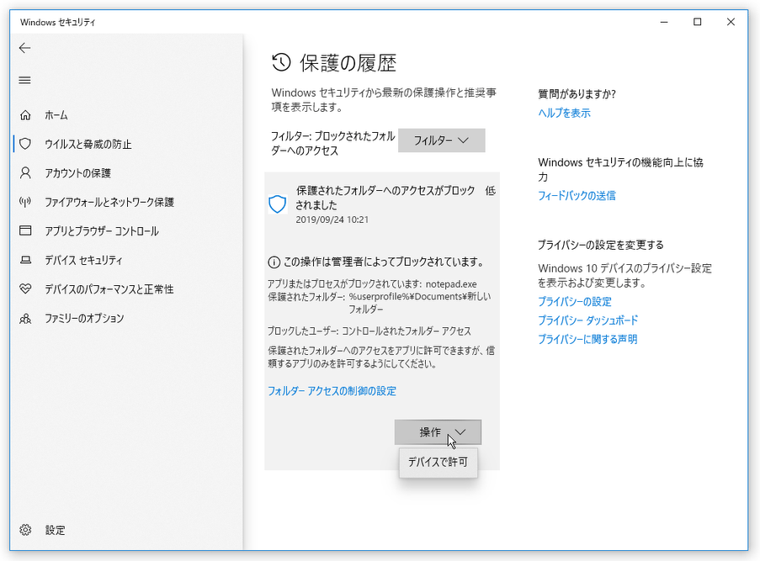Click the ブロックしたユーザー: コントロールされたフォルダー アクセス line
Viewport: 760px width, 561px height.
(369, 331)
